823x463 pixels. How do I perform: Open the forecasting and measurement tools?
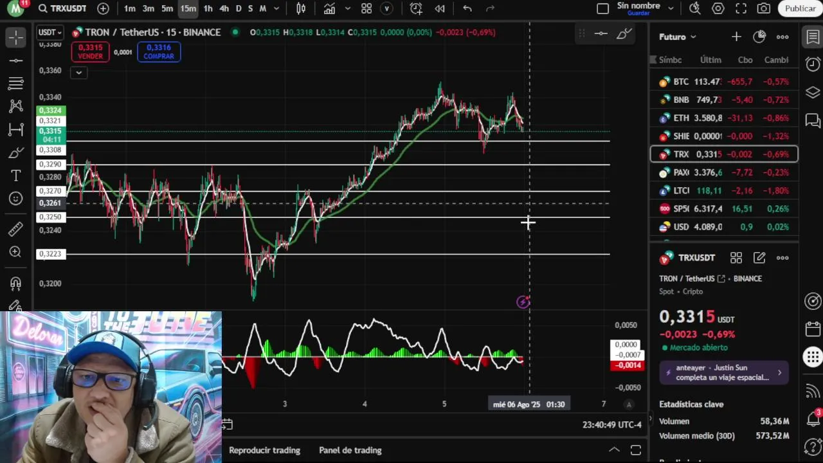(16, 129)
